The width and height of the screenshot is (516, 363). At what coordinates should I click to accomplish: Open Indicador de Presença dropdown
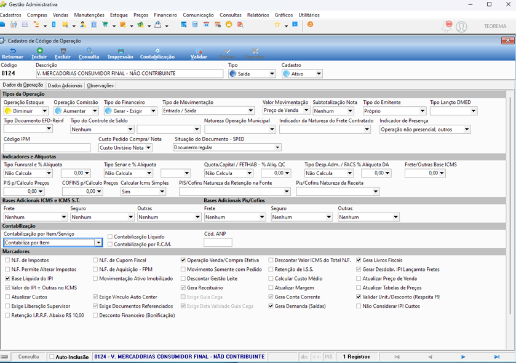[425, 130]
